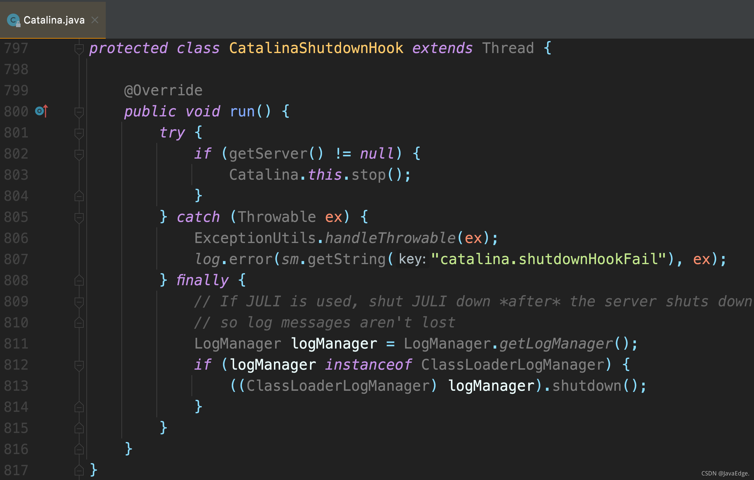Close the Catalina.java tab
This screenshot has height=480, width=754.
pyautogui.click(x=95, y=20)
